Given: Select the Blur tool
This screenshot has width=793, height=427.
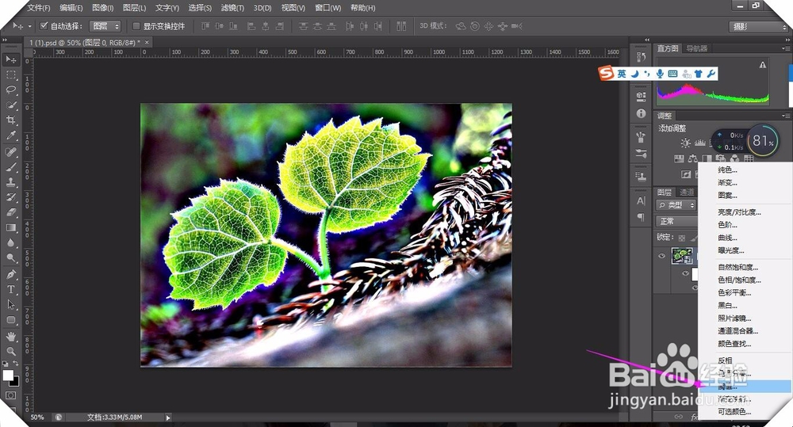Looking at the screenshot, I should (10, 242).
